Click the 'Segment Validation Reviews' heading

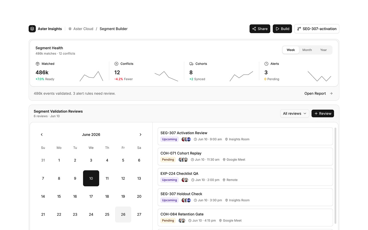[x=58, y=111]
